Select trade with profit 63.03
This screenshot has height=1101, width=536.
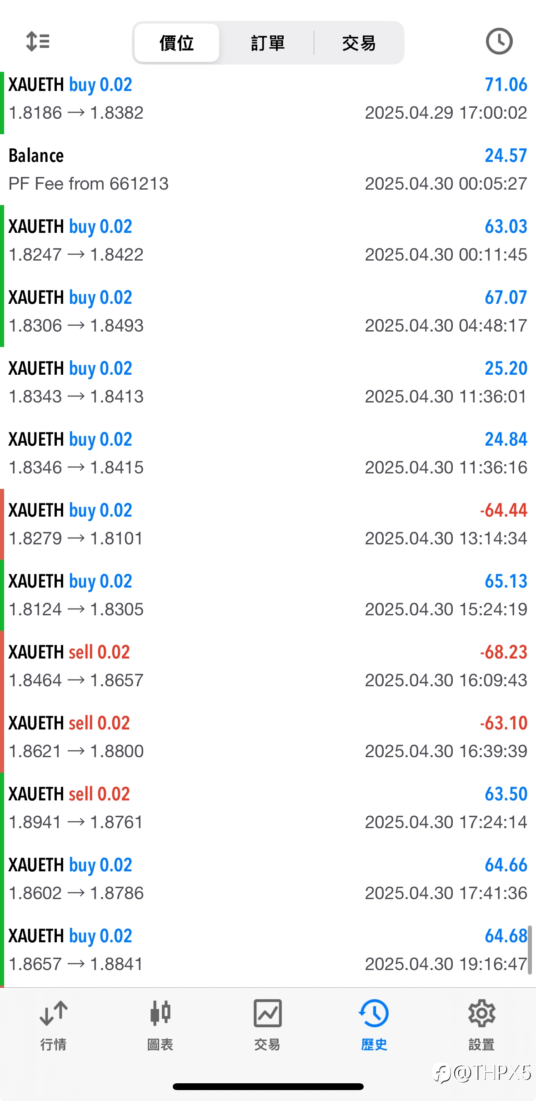pyautogui.click(x=268, y=241)
